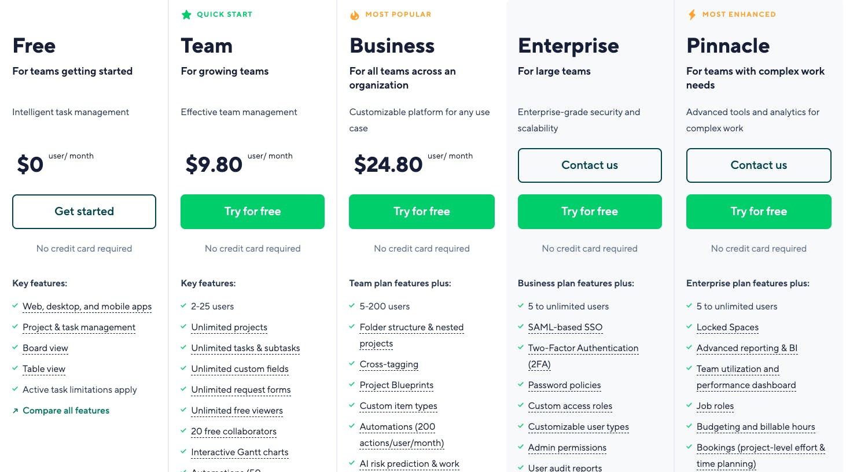Open the Budgeting and billable hours link
Viewport: 846px width, 472px height.
pos(756,426)
